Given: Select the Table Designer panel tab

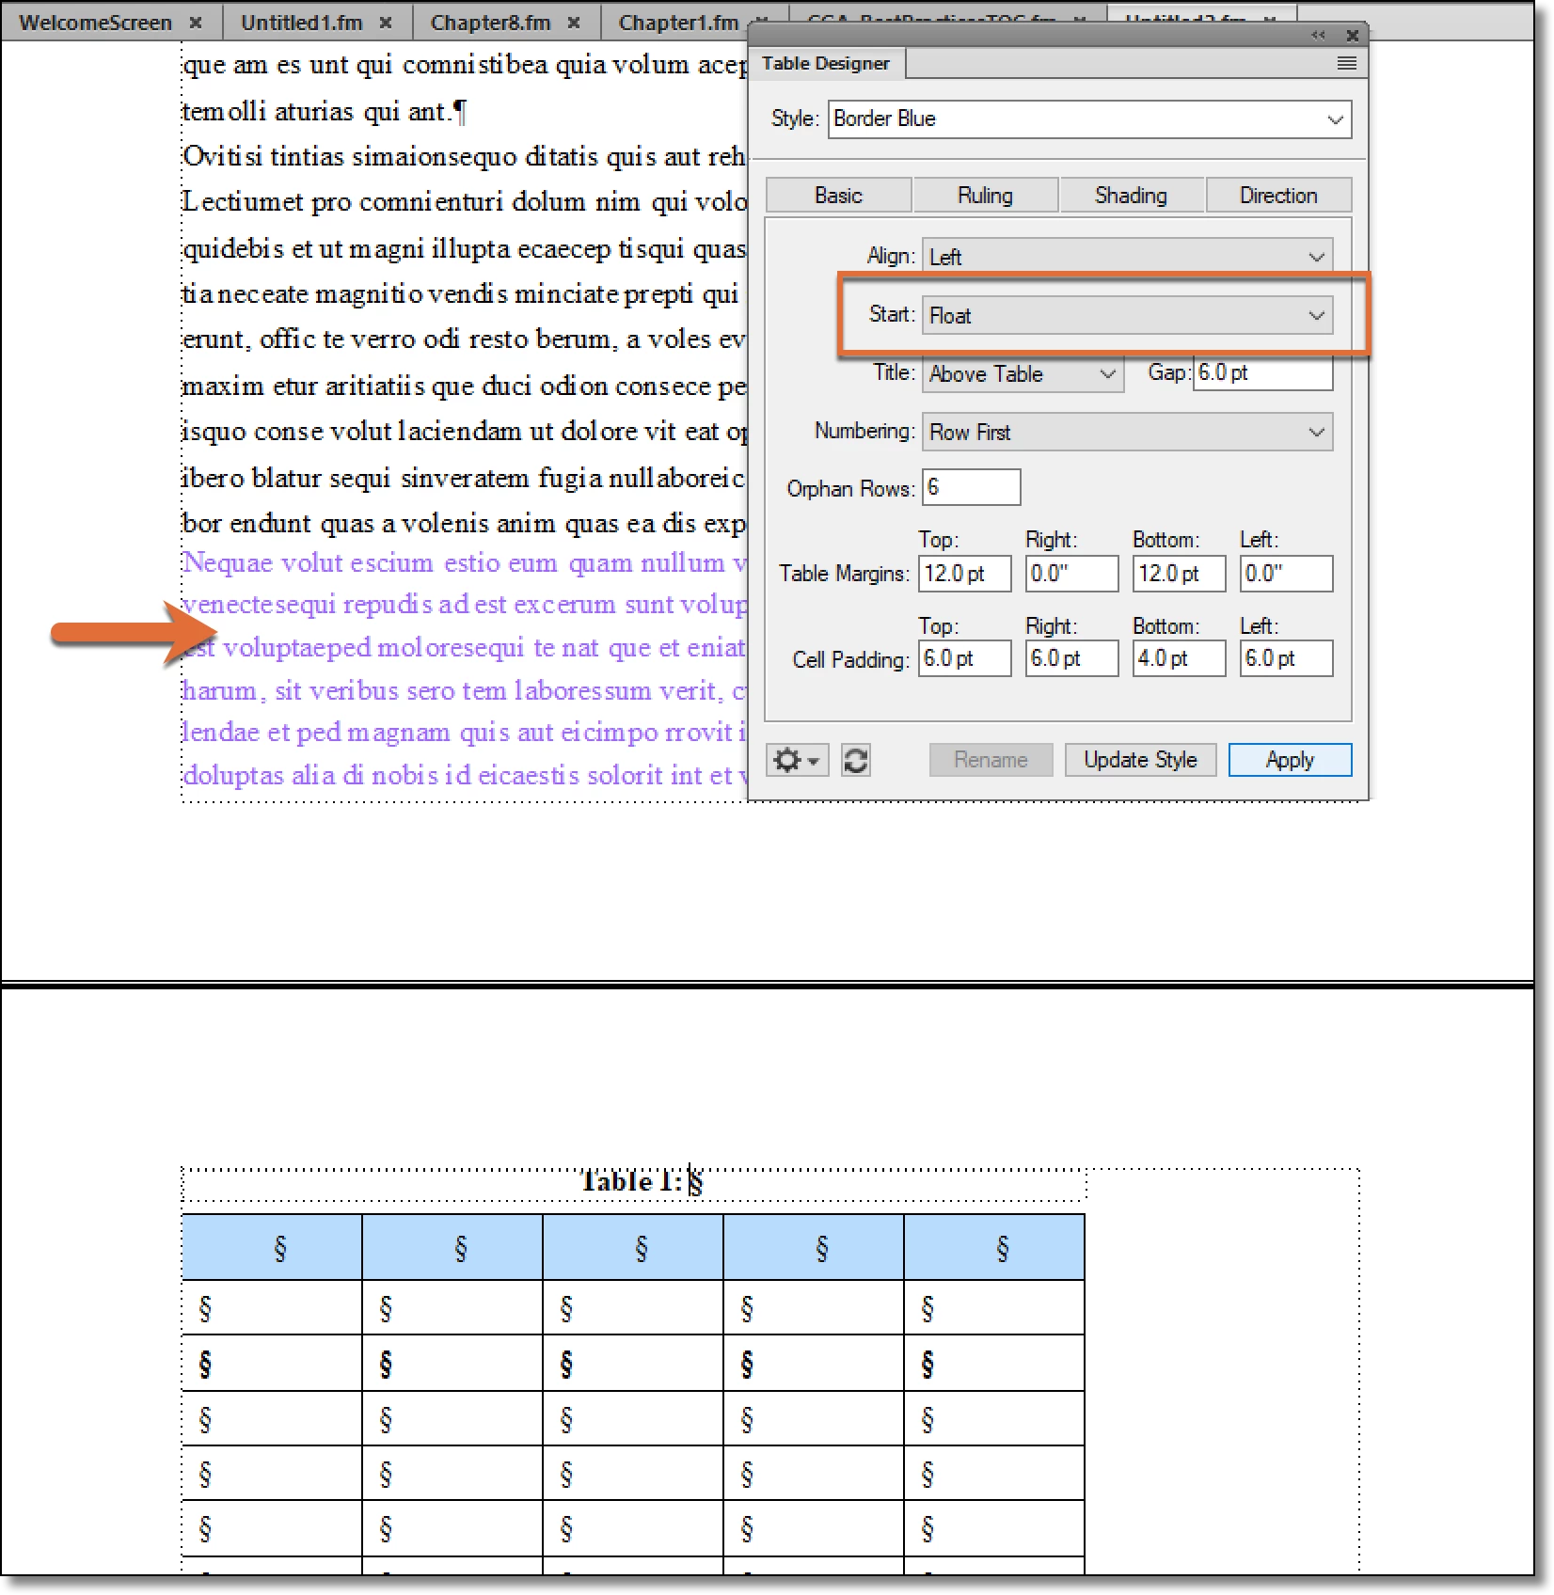Looking at the screenshot, I should pyautogui.click(x=825, y=63).
